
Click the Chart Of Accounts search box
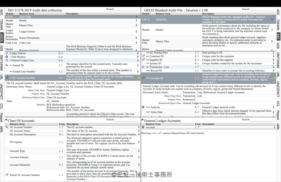pyautogui.click(x=127, y=120)
